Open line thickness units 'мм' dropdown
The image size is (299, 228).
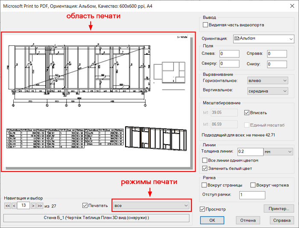point(278,152)
